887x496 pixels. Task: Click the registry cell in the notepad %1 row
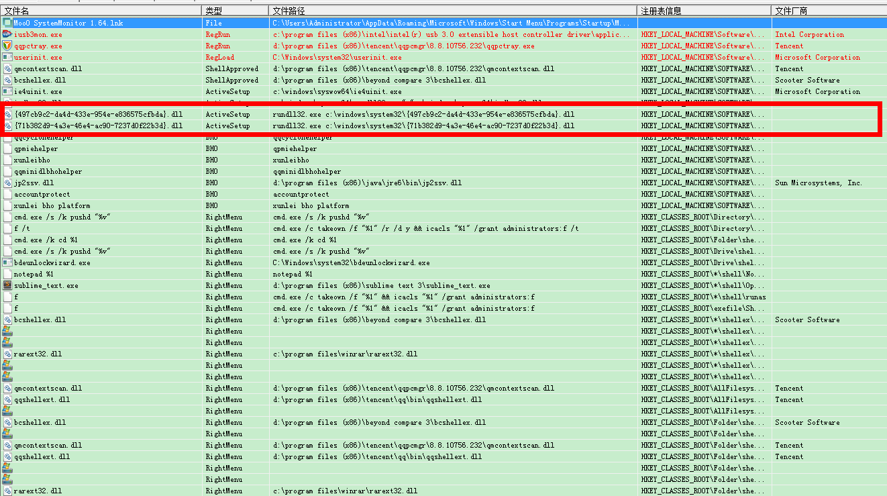pos(703,274)
